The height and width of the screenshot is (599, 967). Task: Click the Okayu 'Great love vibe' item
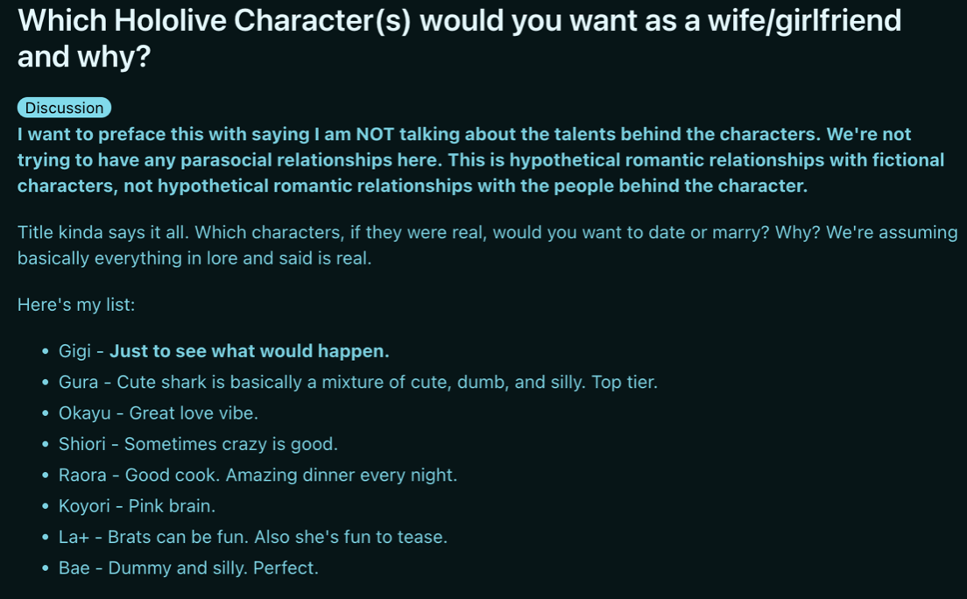point(158,412)
